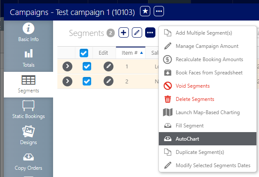Uncheck the checkbox for segment 2

point(87,81)
